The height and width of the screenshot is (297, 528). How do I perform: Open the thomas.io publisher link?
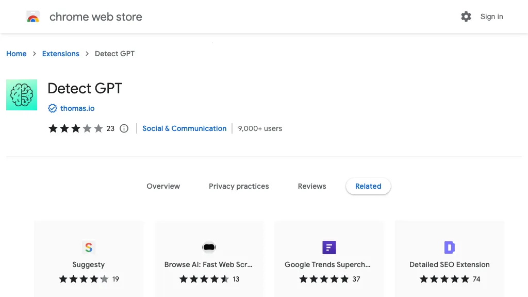click(77, 108)
